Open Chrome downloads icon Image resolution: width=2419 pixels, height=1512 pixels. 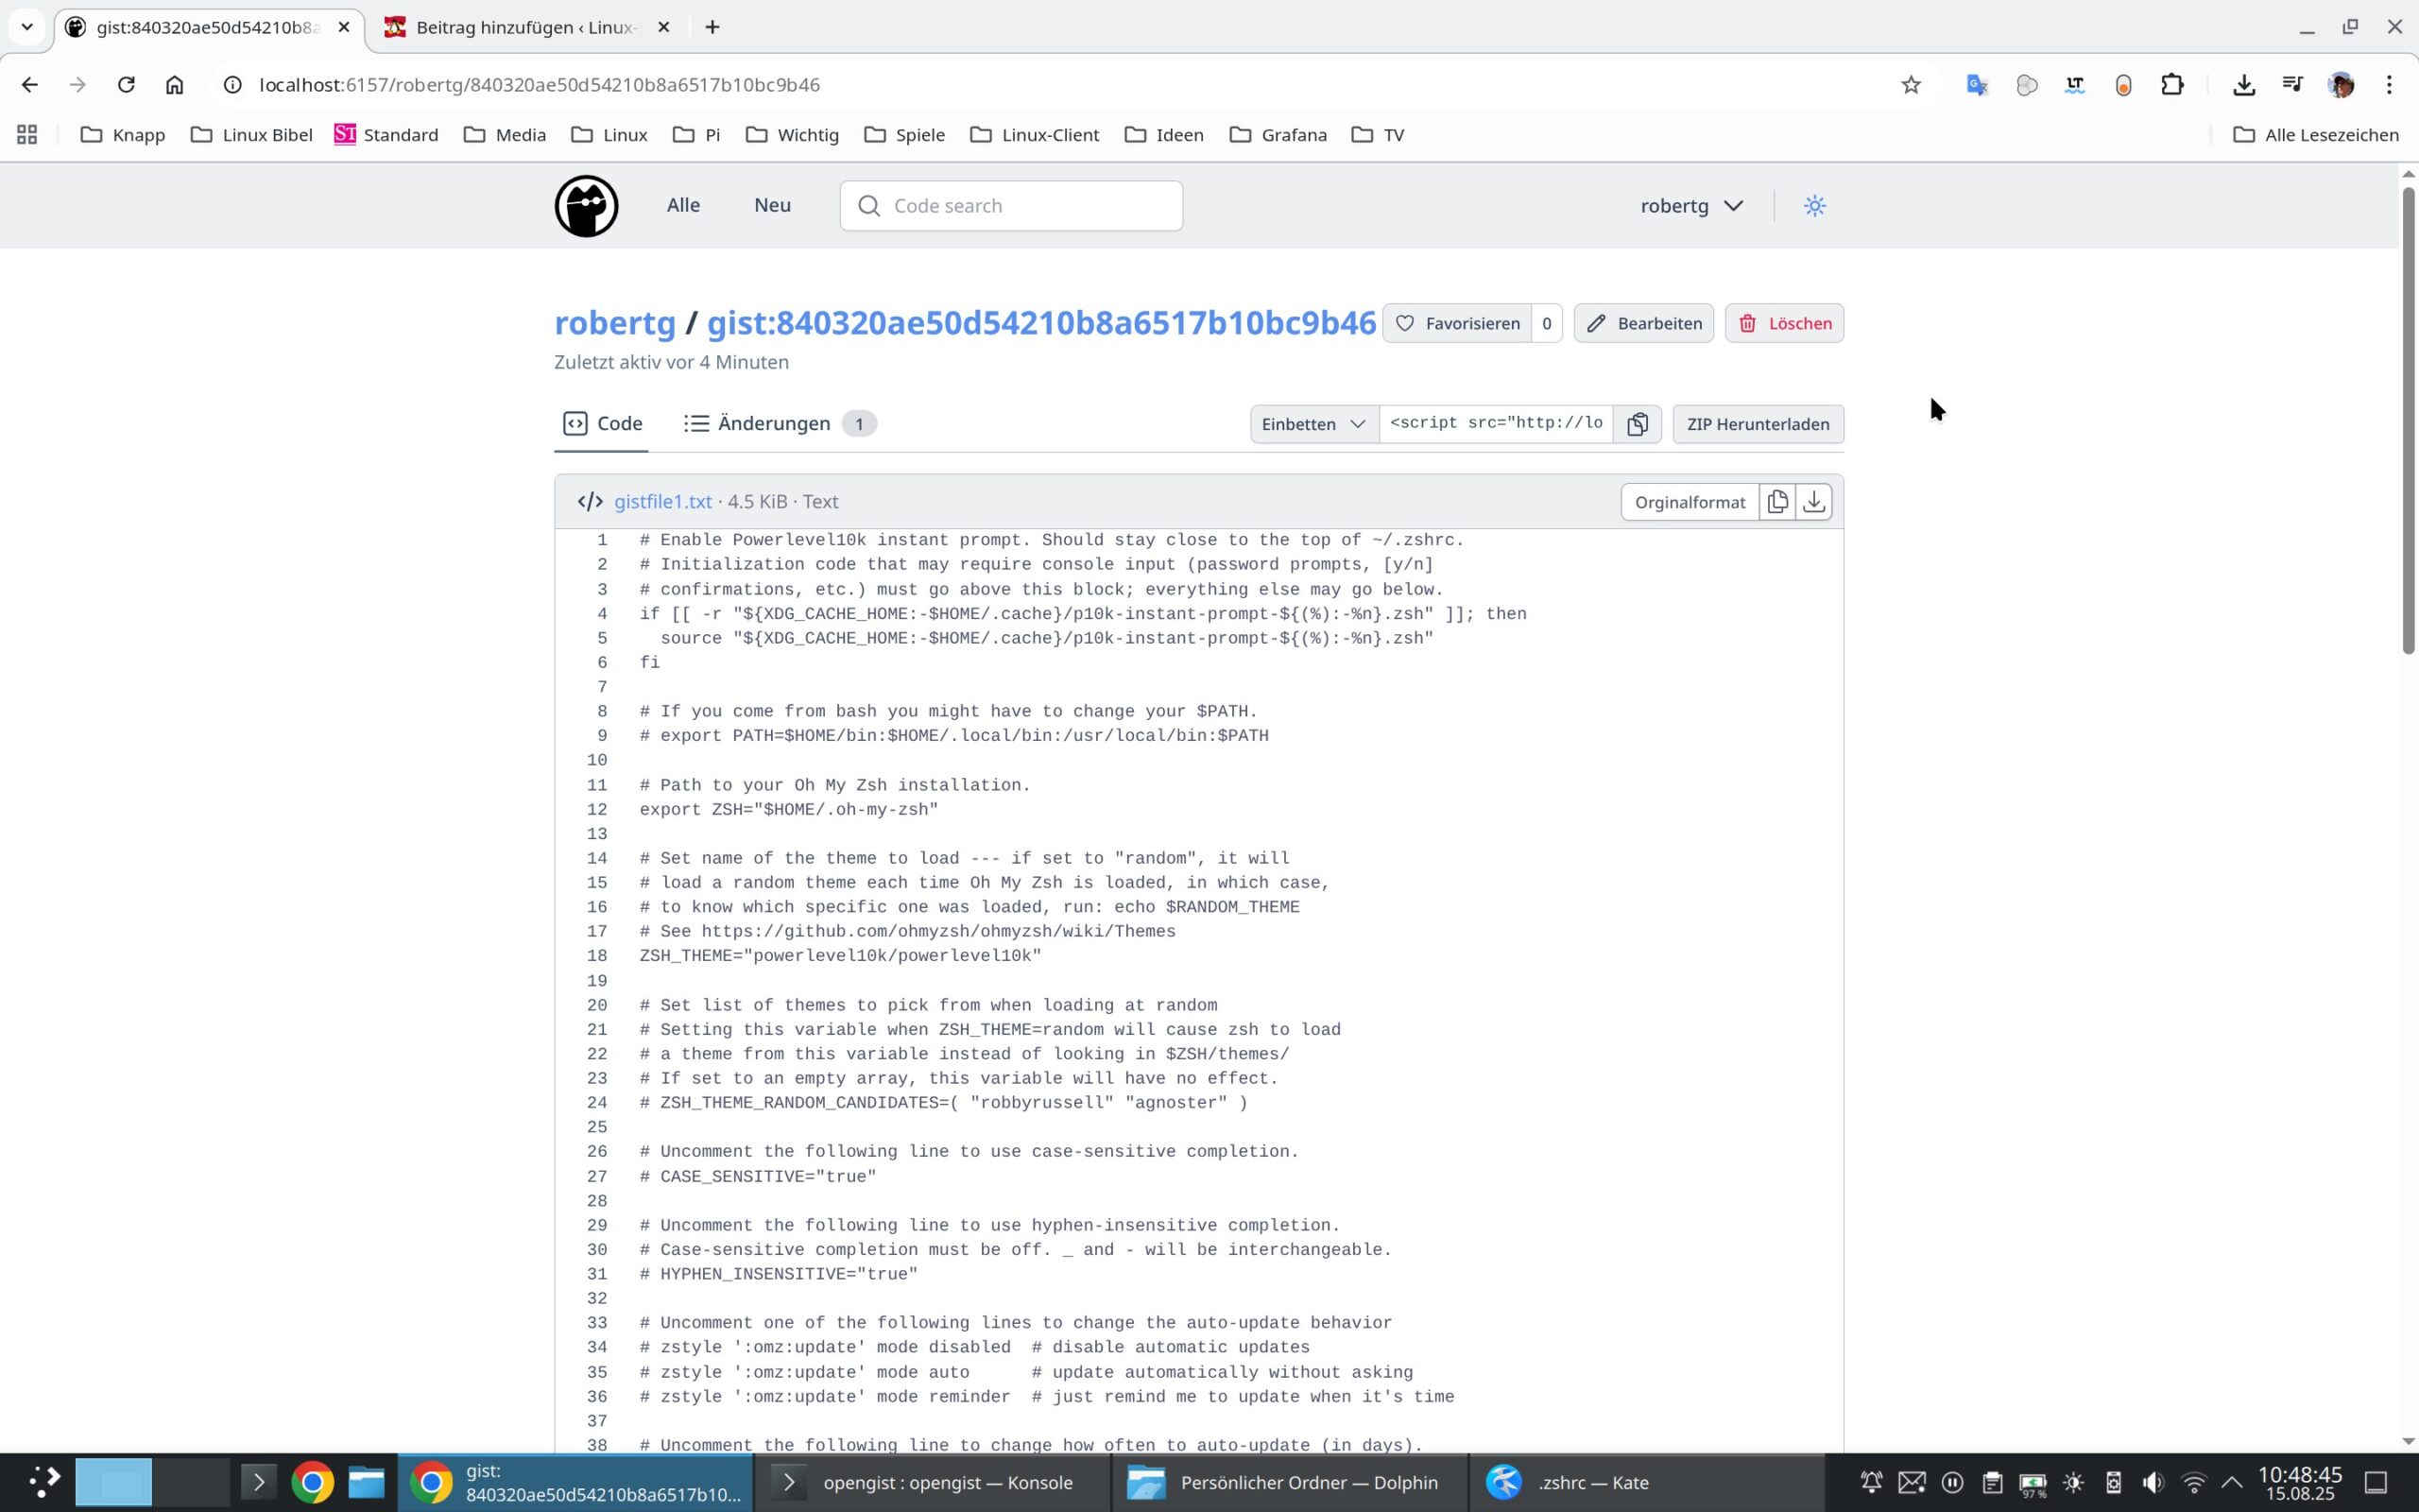(2244, 85)
